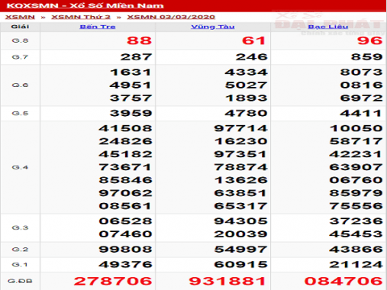This screenshot has width=387, height=290.
Task: Click the Bạc Liêu special prize 084706
Action: (343, 281)
